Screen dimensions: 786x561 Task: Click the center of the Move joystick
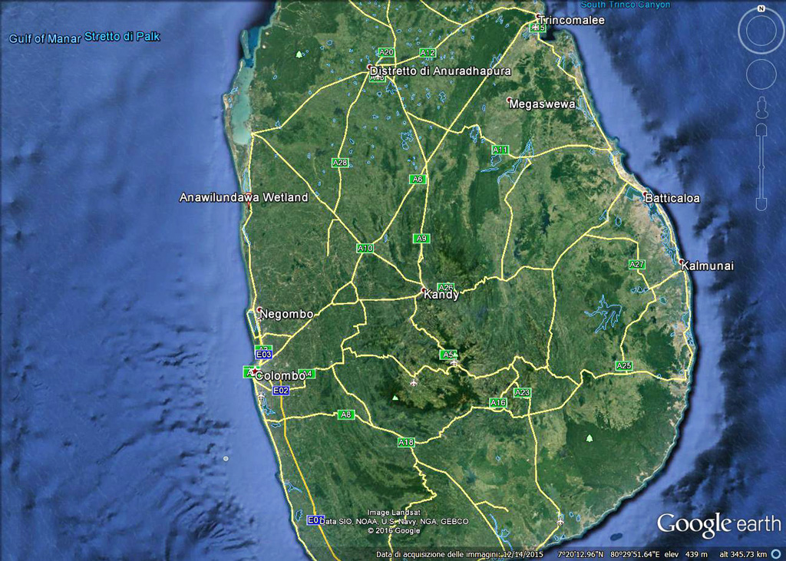[x=761, y=74]
